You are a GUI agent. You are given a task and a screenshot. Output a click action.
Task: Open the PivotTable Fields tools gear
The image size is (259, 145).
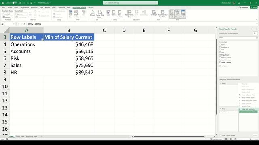tap(255, 33)
